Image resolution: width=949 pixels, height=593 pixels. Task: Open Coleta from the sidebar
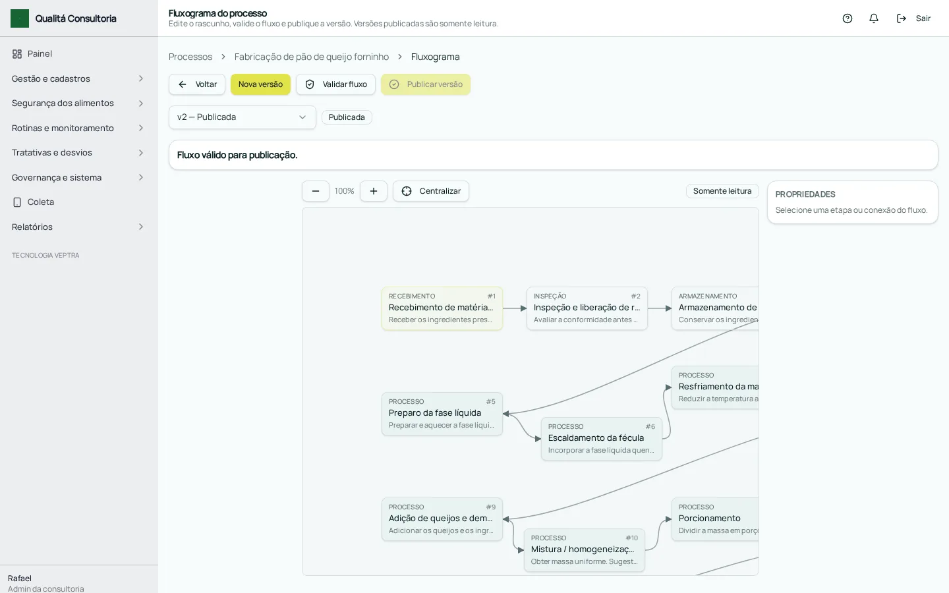coord(79,202)
